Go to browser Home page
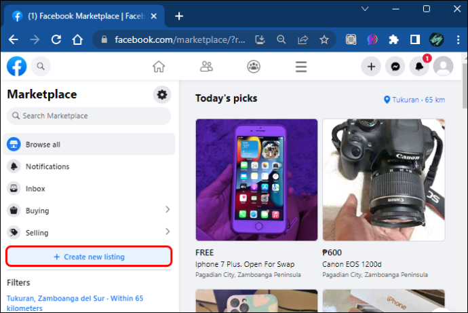 pos(77,39)
